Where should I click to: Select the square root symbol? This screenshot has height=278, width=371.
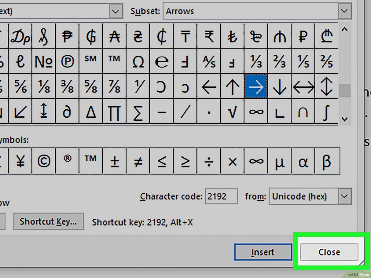click(232, 112)
